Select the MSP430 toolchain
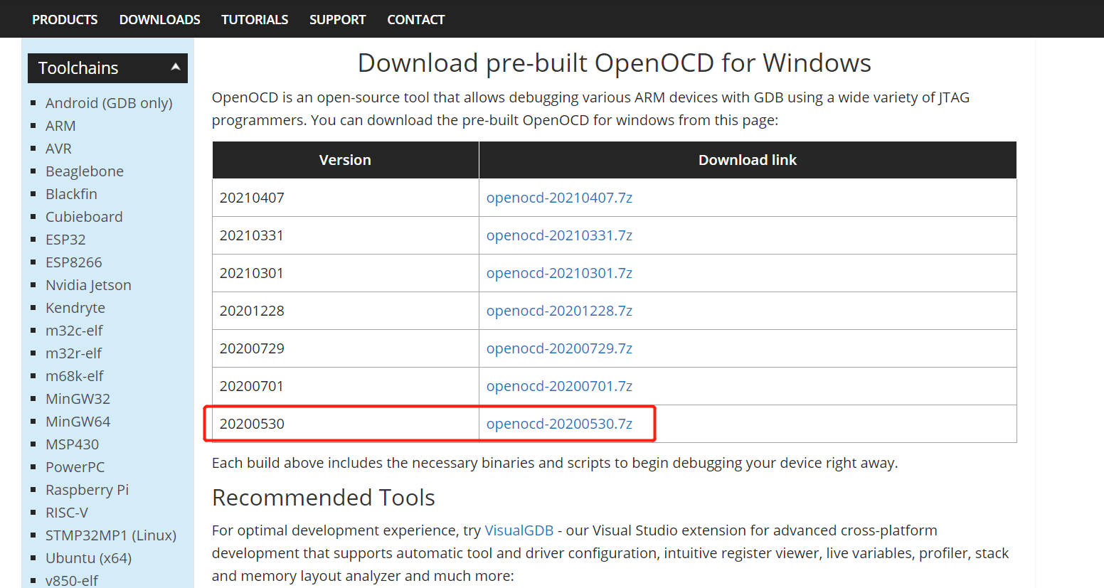This screenshot has height=588, width=1104. (72, 444)
